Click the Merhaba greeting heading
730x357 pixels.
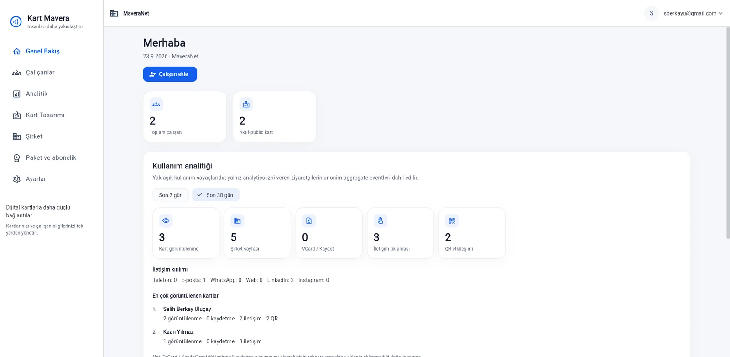click(x=164, y=43)
